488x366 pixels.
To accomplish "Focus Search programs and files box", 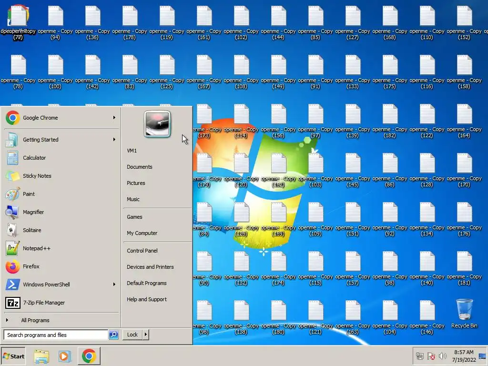I will tap(56, 335).
